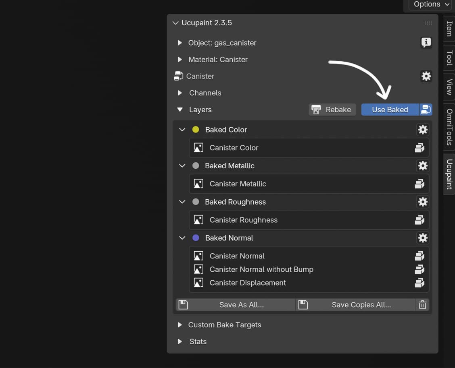Click the save icon on Canister Normal row
Viewport: 455px width, 368px height.
tap(420, 256)
